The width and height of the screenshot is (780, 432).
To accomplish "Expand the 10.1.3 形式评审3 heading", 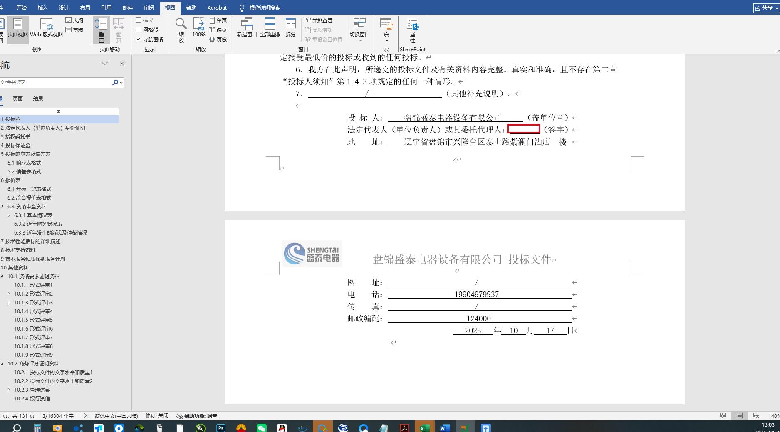I will (9, 303).
